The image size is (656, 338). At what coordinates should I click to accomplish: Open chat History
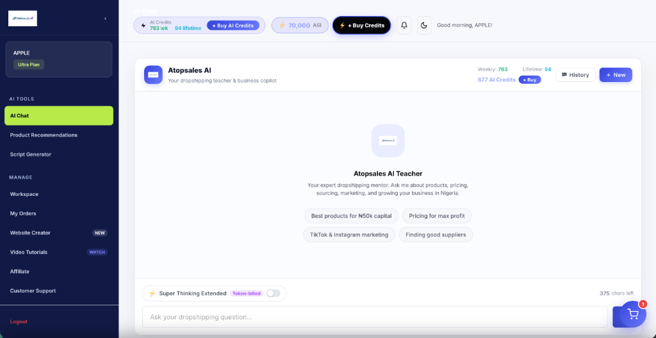tap(575, 75)
